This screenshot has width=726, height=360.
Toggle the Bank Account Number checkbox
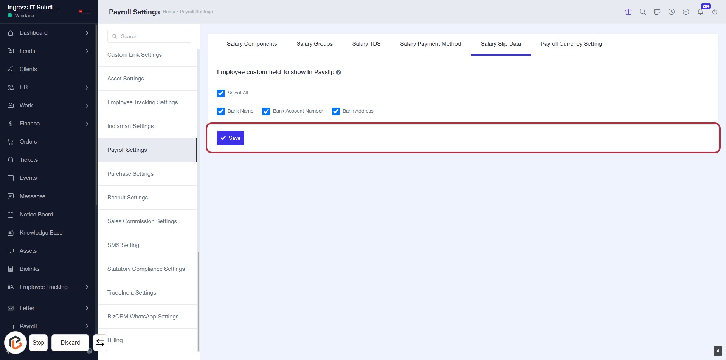coord(266,111)
